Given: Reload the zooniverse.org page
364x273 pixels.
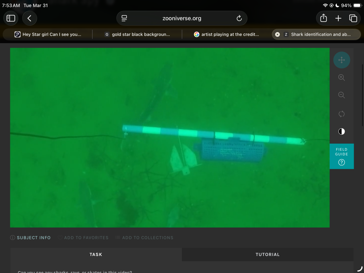Looking at the screenshot, I should (x=239, y=18).
